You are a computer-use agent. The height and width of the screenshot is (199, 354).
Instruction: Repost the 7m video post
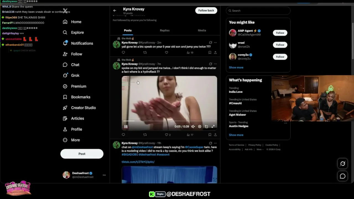coord(145,135)
